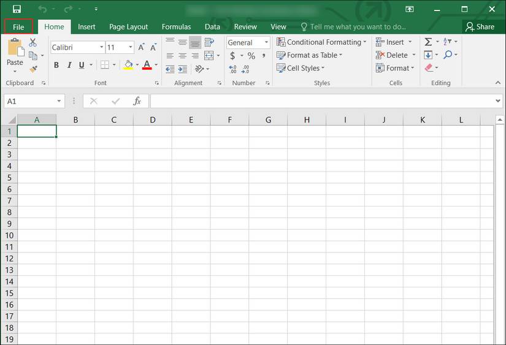The height and width of the screenshot is (345, 506).
Task: Open the Formulas tab
Action: tap(176, 27)
